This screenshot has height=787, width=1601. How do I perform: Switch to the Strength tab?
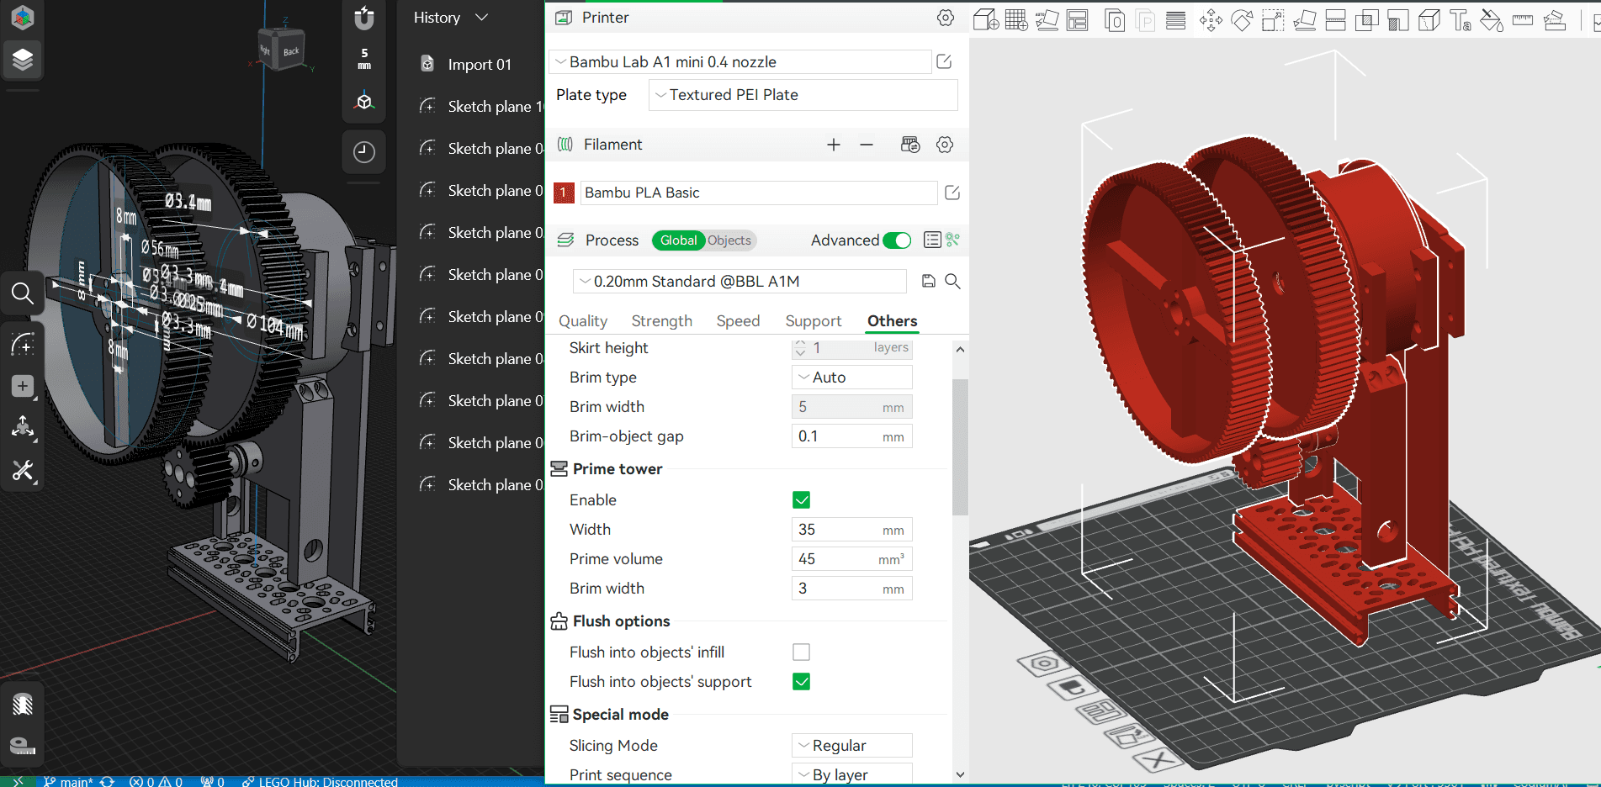click(x=662, y=321)
